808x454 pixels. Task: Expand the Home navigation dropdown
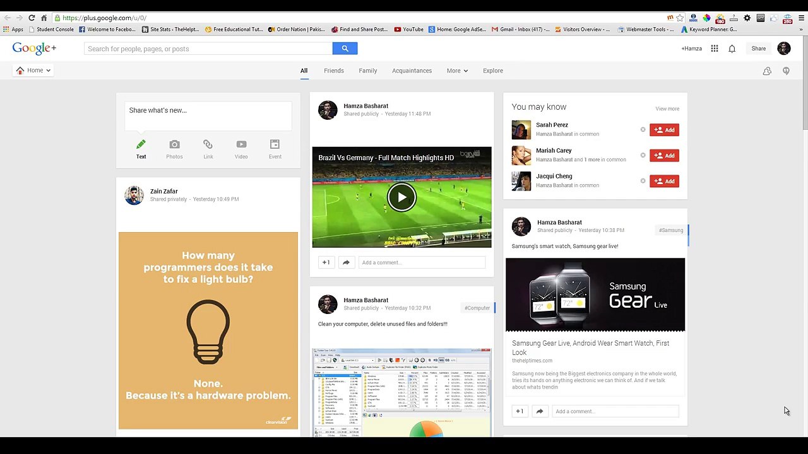pos(33,70)
